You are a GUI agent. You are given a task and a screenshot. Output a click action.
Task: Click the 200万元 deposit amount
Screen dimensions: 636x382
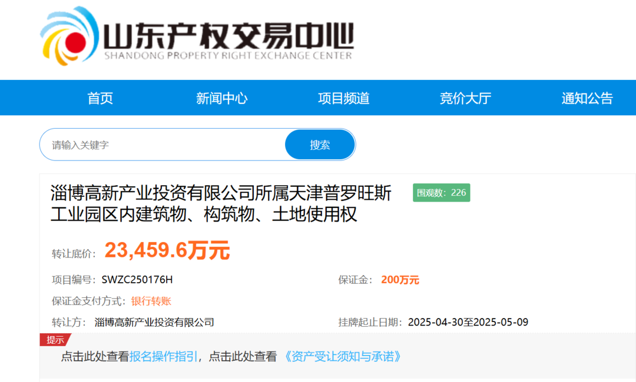[x=400, y=280]
